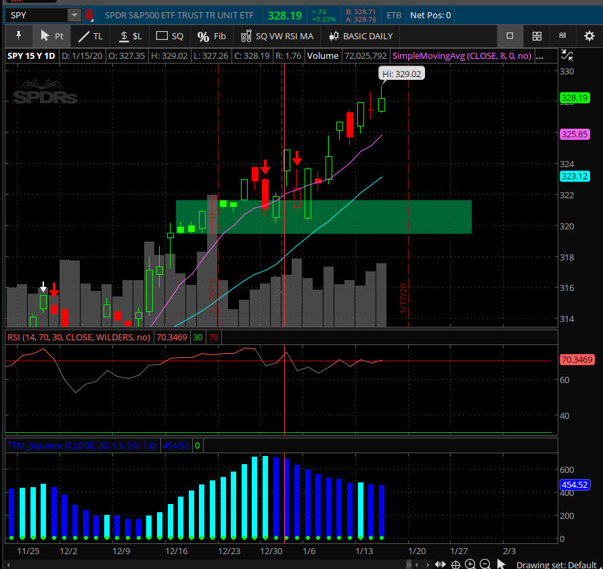The height and width of the screenshot is (569, 603).
Task: Click the crosshair pan icon
Action: coord(456,565)
